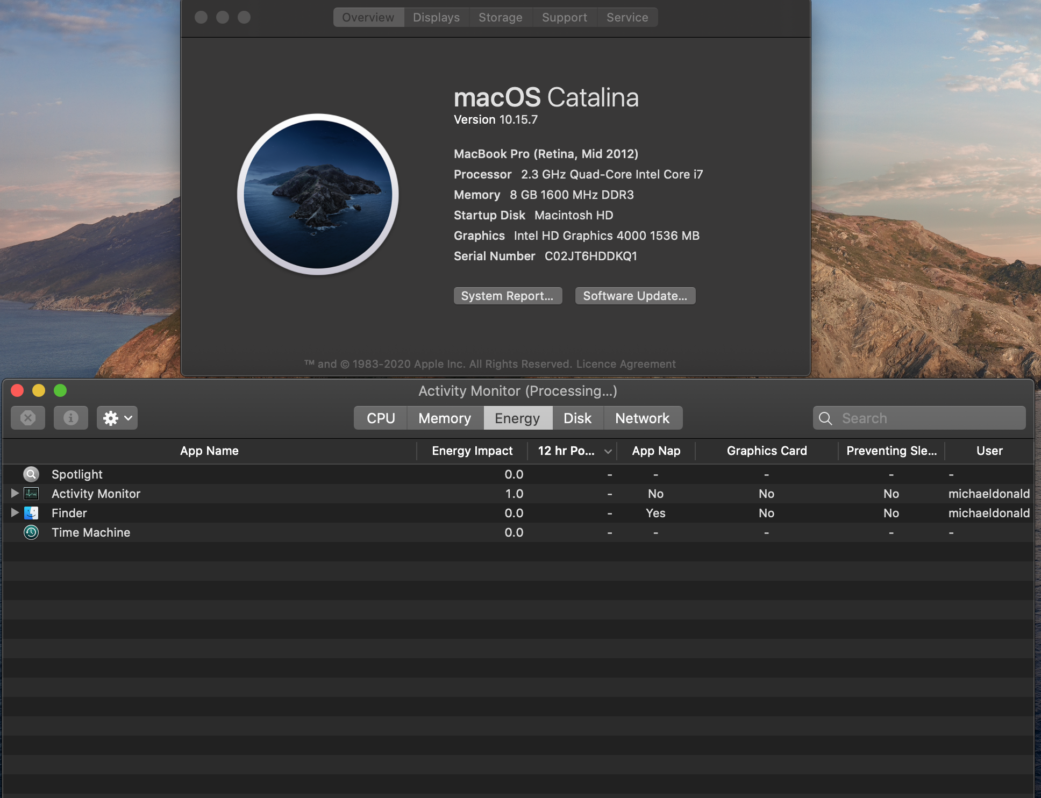This screenshot has height=798, width=1041.
Task: Select the Energy tab
Action: [517, 418]
